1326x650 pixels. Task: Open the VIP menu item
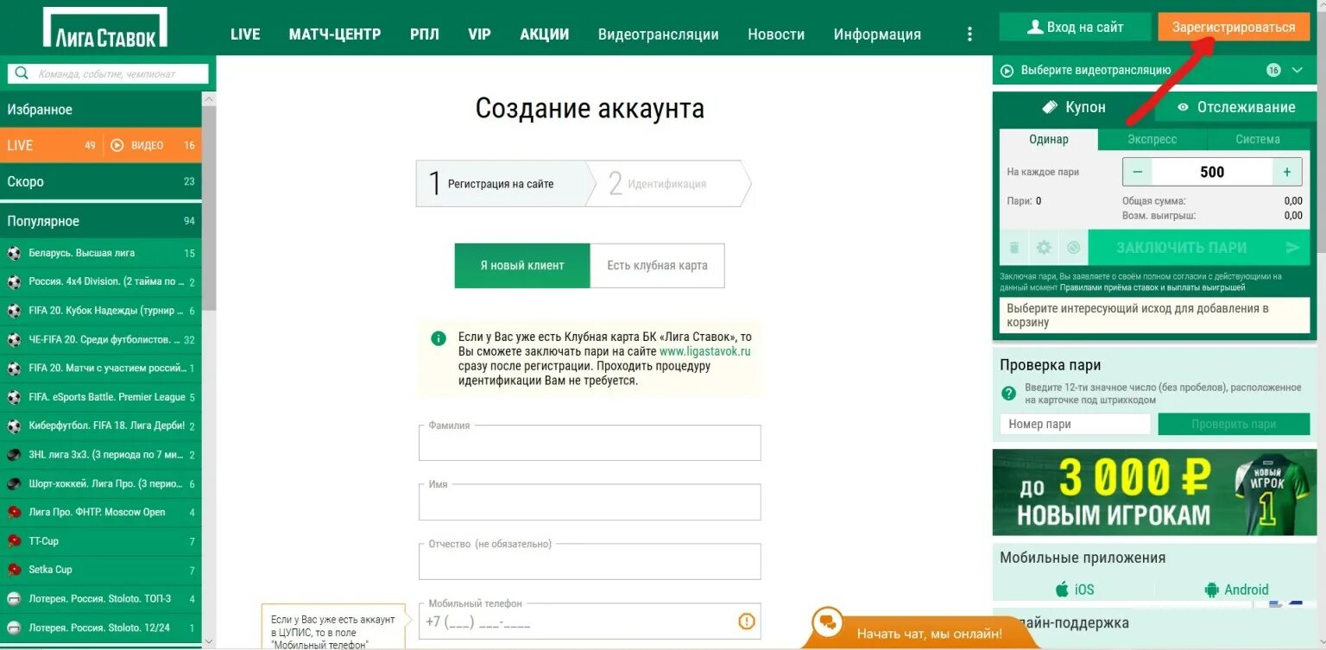click(479, 35)
